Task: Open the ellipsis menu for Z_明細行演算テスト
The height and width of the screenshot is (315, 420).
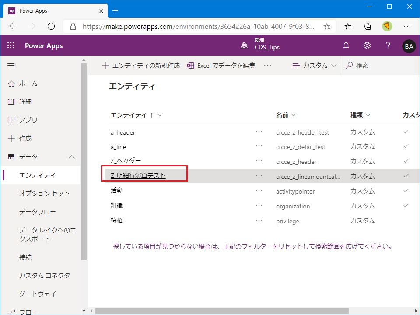Action: (259, 176)
